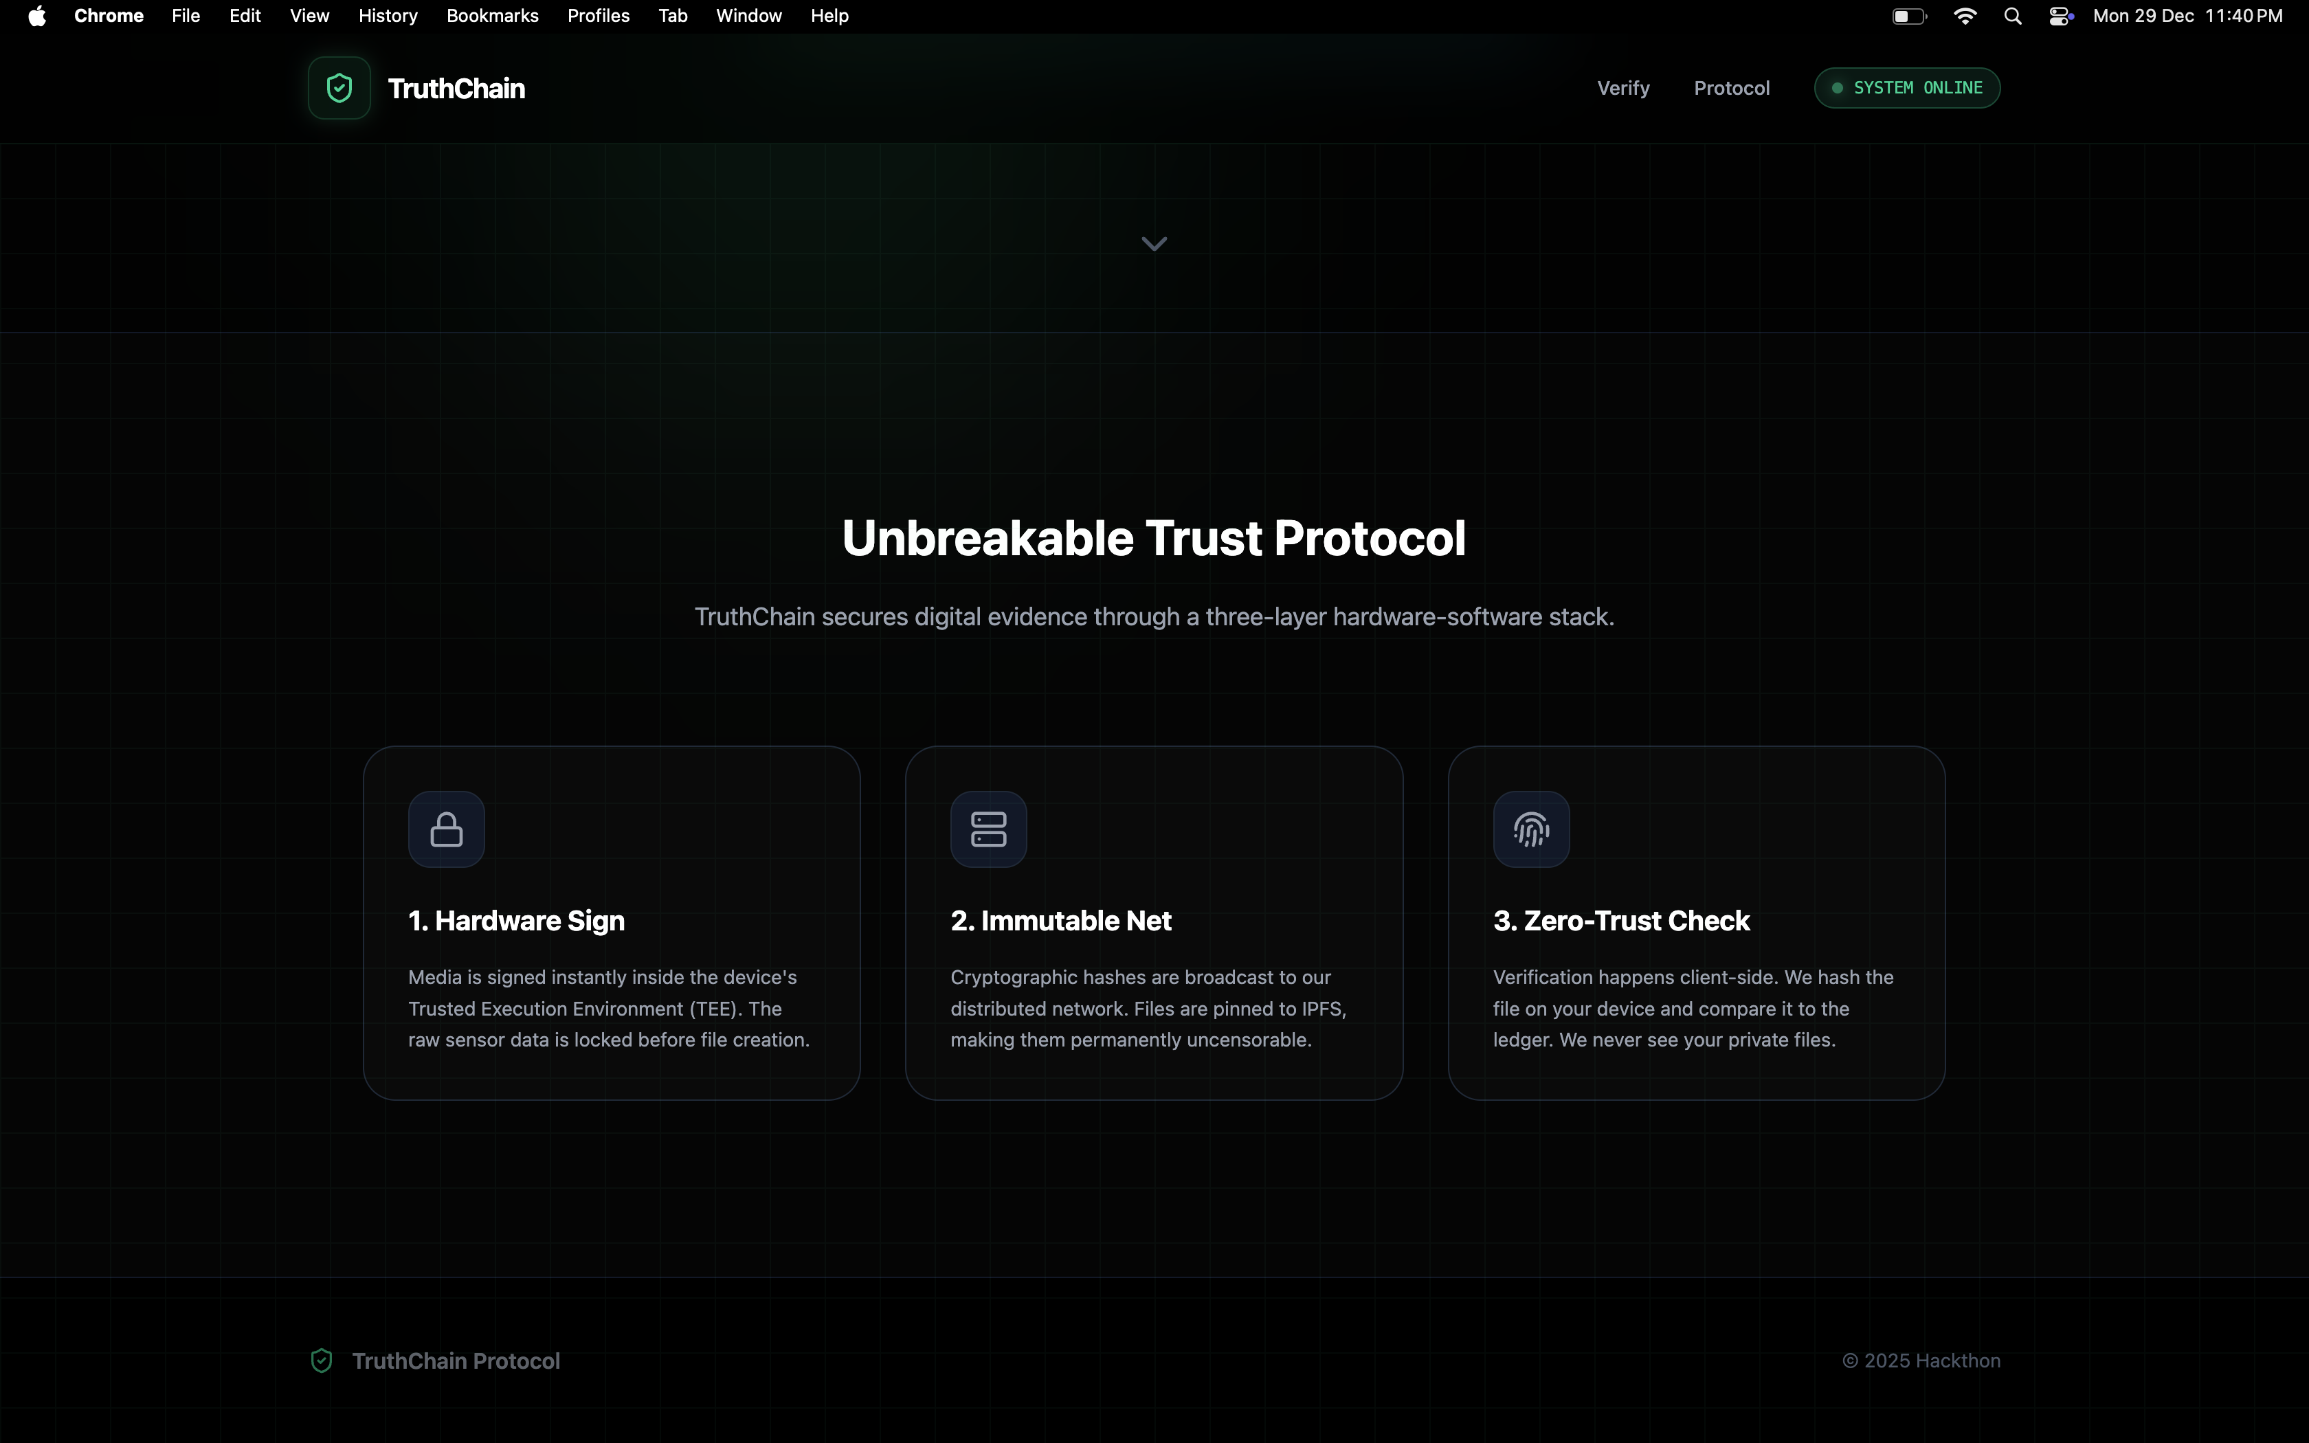The height and width of the screenshot is (1443, 2309).
Task: Click the TruthChain brand name in header
Action: tap(456, 88)
